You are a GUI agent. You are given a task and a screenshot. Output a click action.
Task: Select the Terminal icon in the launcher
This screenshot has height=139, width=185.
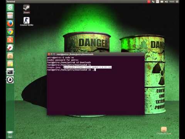[x=10, y=72]
